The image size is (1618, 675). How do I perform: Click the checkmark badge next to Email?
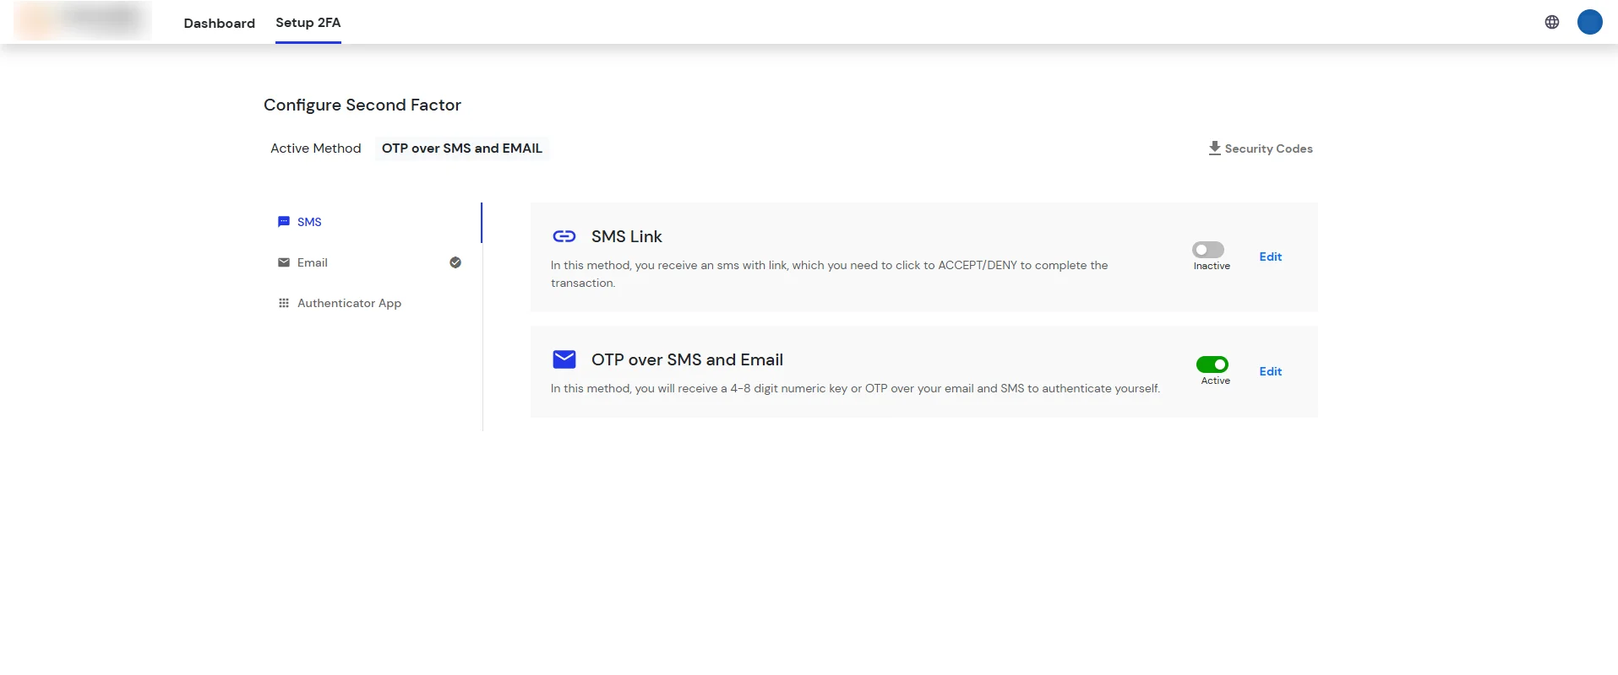[455, 262]
